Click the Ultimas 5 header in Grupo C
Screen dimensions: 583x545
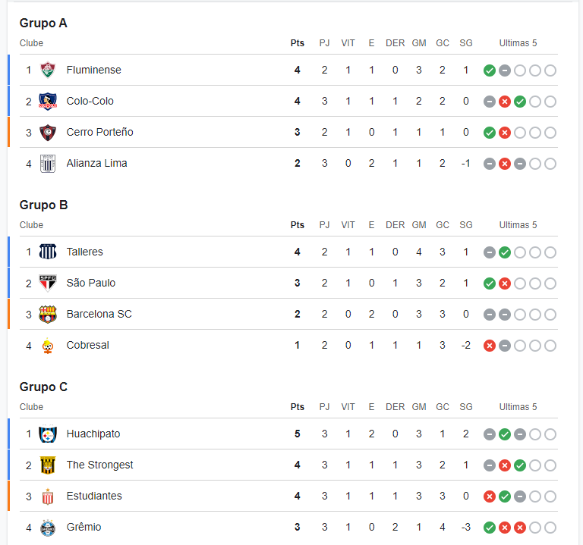[x=518, y=407]
